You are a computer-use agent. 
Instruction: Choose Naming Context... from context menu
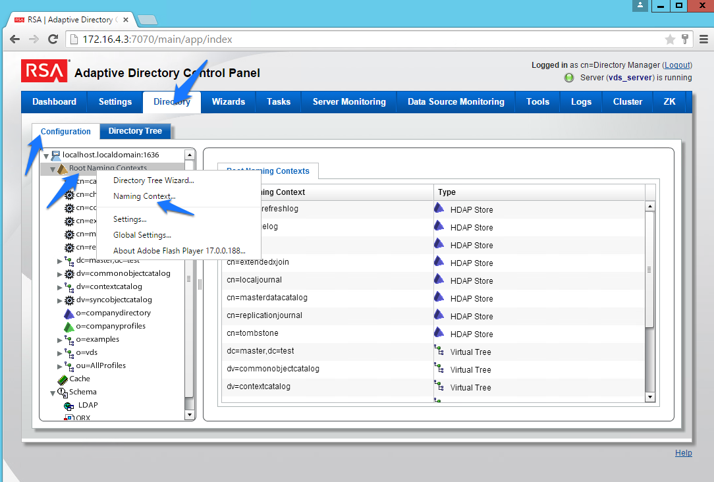(178, 196)
